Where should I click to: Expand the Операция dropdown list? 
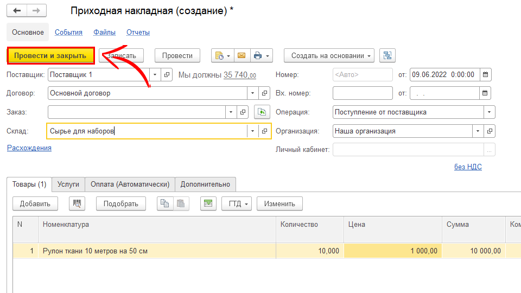click(489, 112)
